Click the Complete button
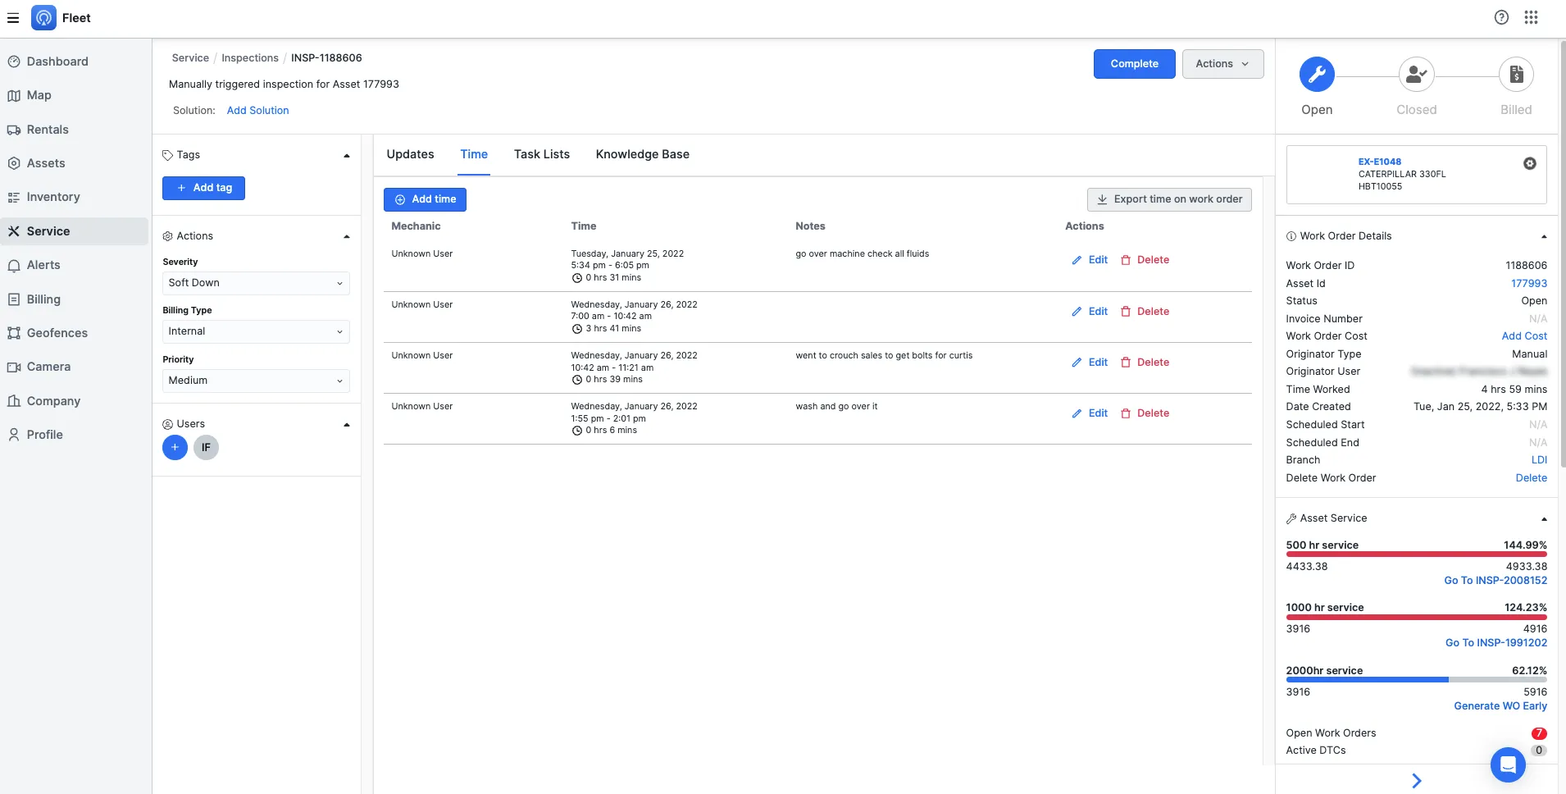 point(1134,64)
